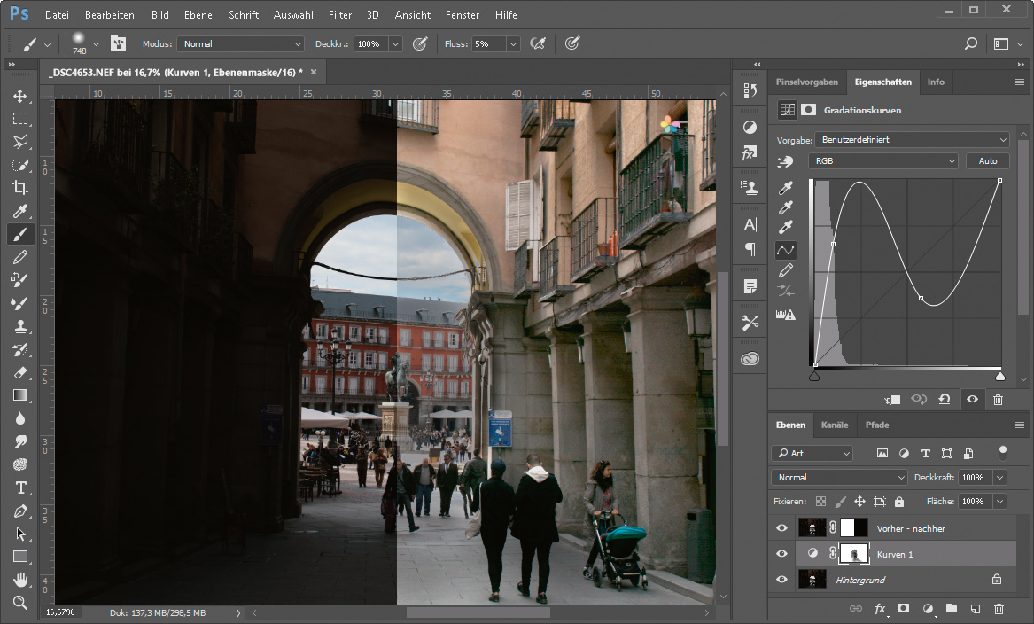Select the Zoom tool
The width and height of the screenshot is (1034, 624).
click(19, 603)
